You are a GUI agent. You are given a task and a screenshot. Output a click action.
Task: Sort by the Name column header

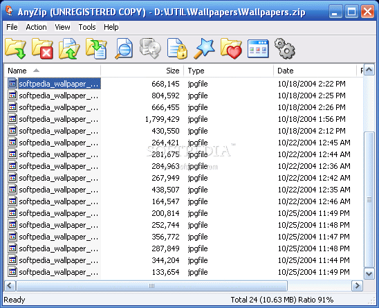(53, 71)
